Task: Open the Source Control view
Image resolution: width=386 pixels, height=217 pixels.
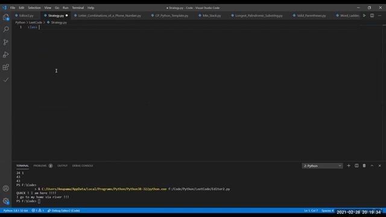Action: point(5,42)
